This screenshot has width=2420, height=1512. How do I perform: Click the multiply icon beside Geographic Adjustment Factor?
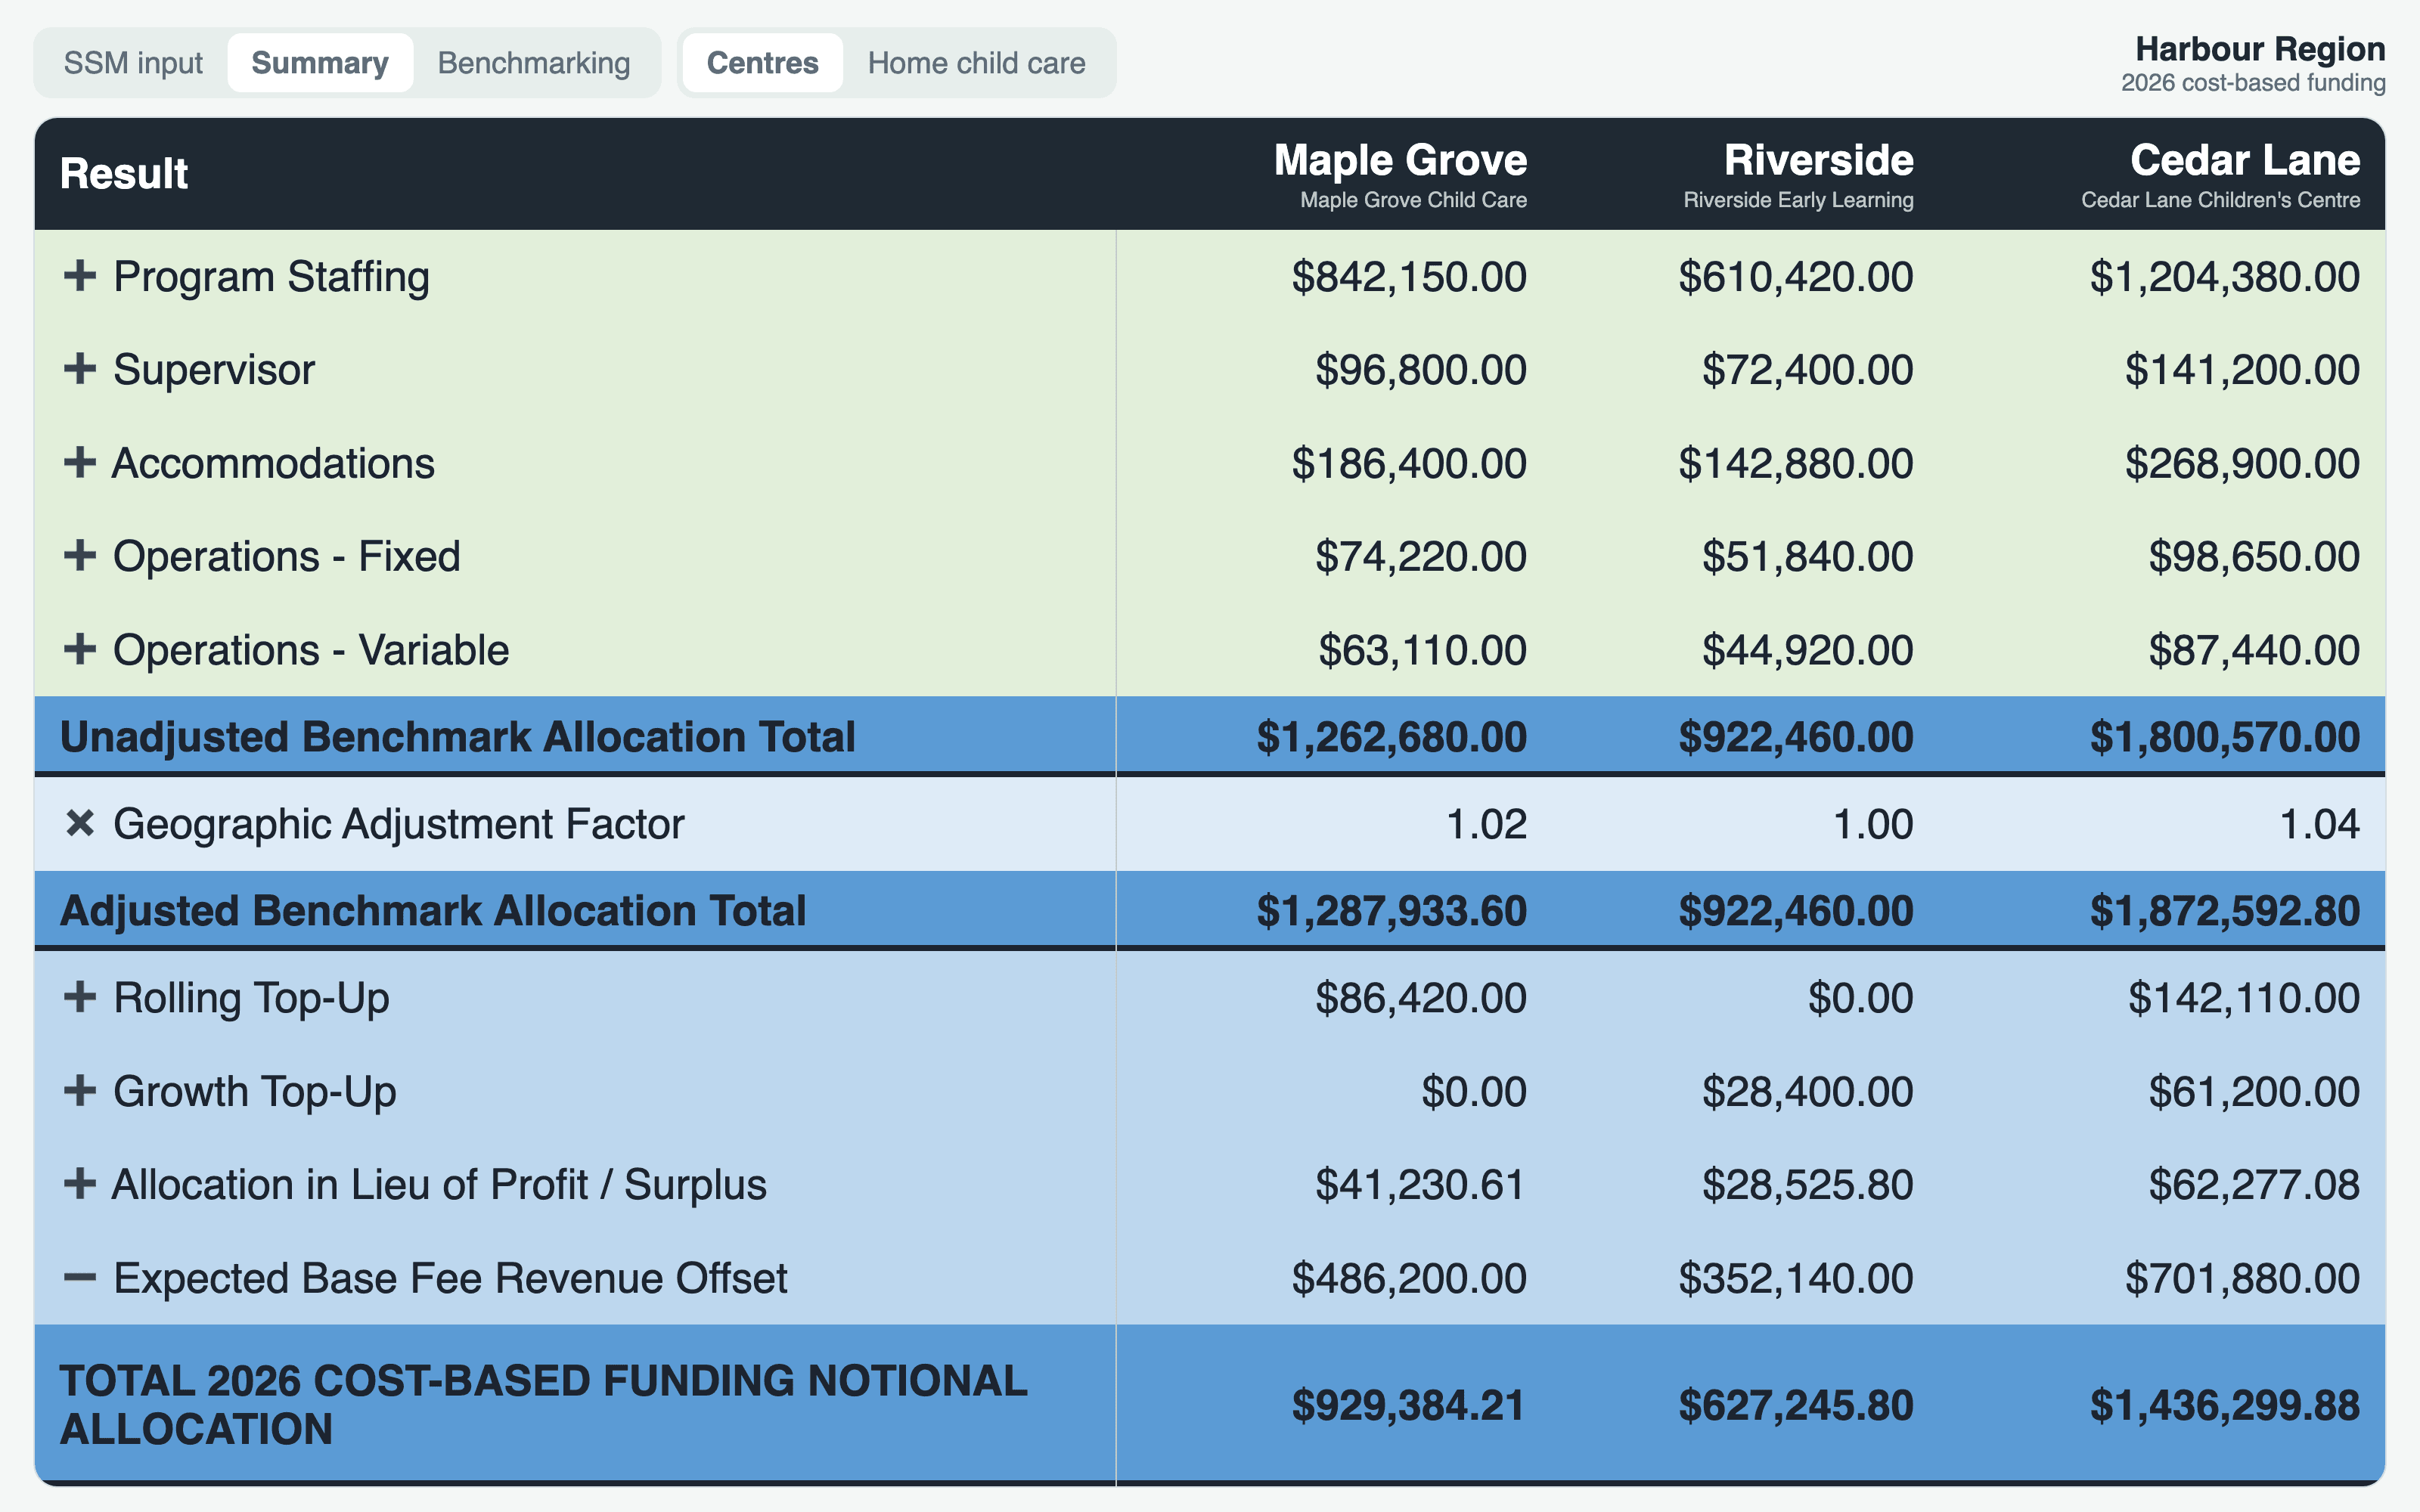79,824
